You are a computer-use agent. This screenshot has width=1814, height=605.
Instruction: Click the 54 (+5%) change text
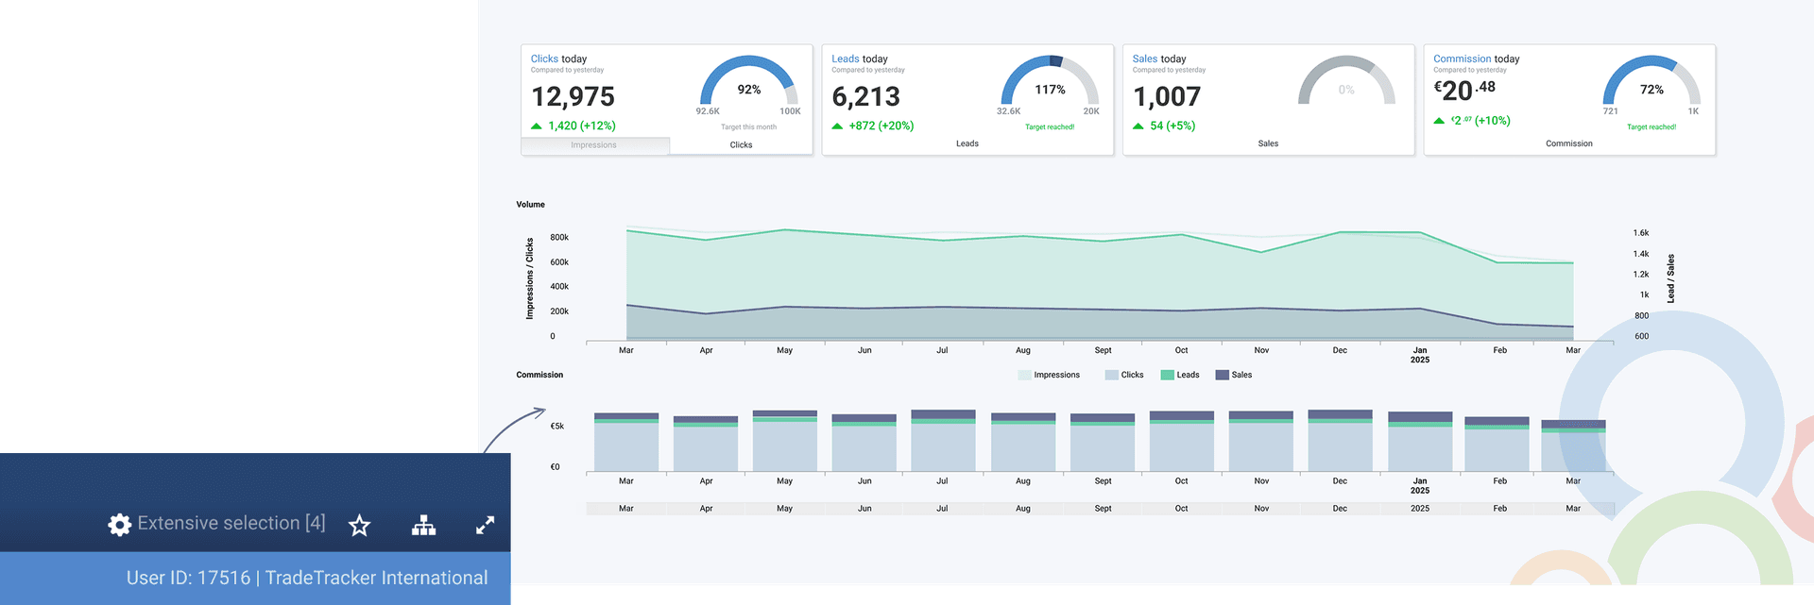1172,126
